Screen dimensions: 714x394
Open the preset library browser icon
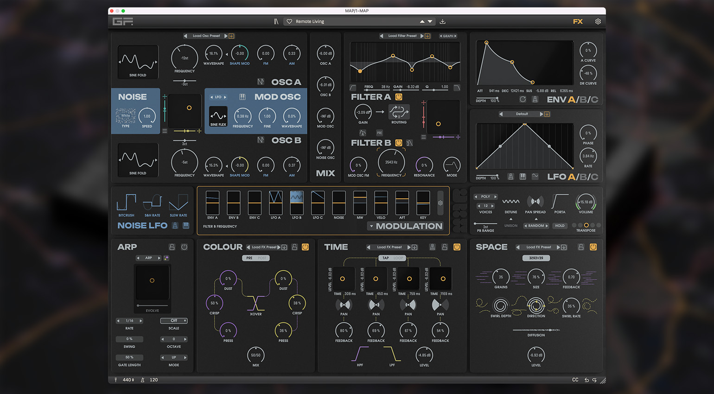click(x=276, y=21)
